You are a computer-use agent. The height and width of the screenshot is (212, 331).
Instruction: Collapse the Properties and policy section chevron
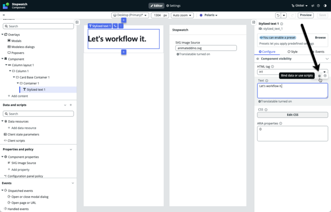click(x=71, y=150)
